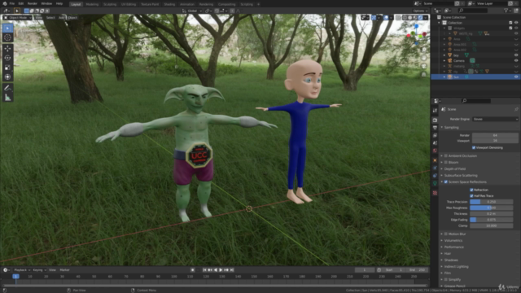Open the viewport Add menu
Screen dimensions: 521x293
tap(62, 18)
